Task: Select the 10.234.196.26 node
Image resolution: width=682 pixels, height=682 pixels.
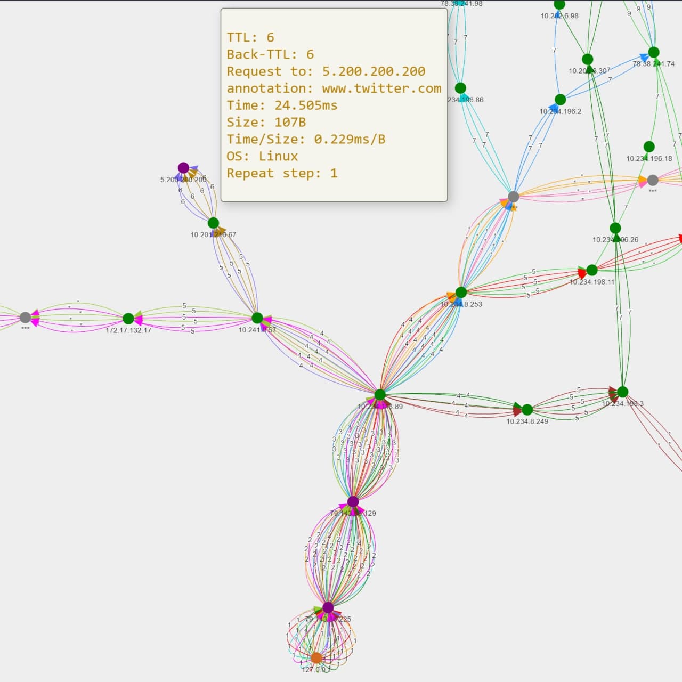Action: pos(615,228)
